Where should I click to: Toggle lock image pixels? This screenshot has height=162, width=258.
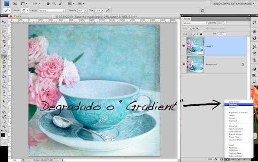pyautogui.click(x=194, y=34)
